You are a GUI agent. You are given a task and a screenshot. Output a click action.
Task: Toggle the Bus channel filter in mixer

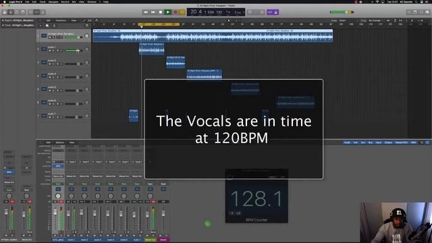[371, 142]
